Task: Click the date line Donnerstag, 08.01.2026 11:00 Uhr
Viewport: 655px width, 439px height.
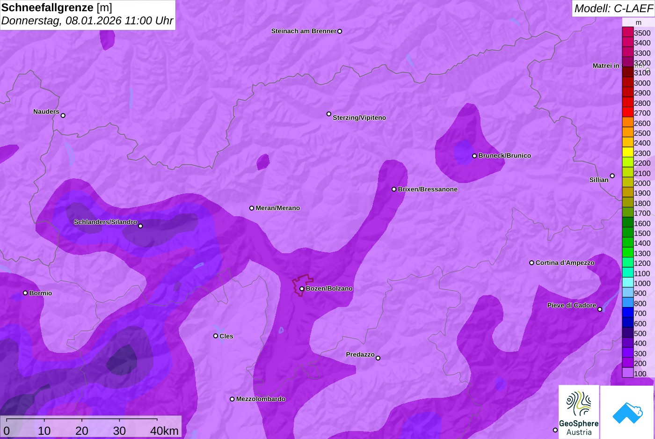Action: pos(87,21)
